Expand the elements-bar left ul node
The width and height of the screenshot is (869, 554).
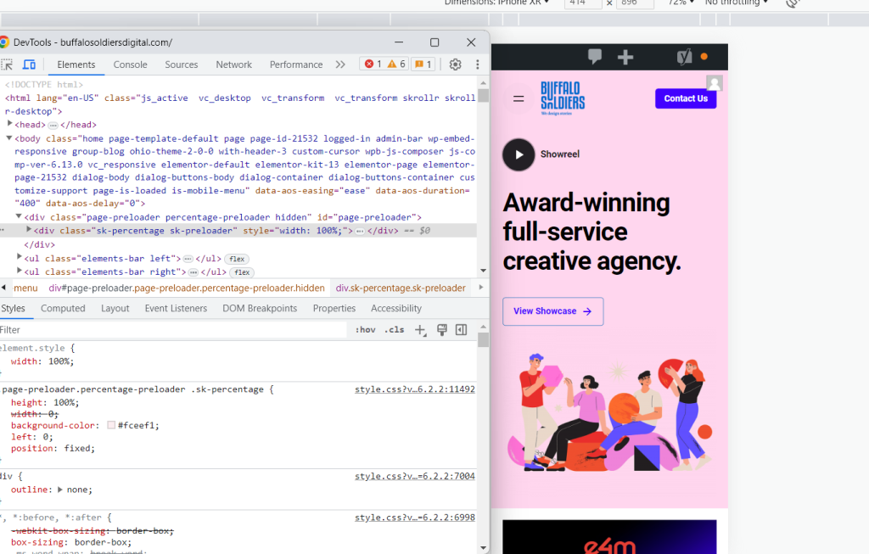click(x=20, y=258)
